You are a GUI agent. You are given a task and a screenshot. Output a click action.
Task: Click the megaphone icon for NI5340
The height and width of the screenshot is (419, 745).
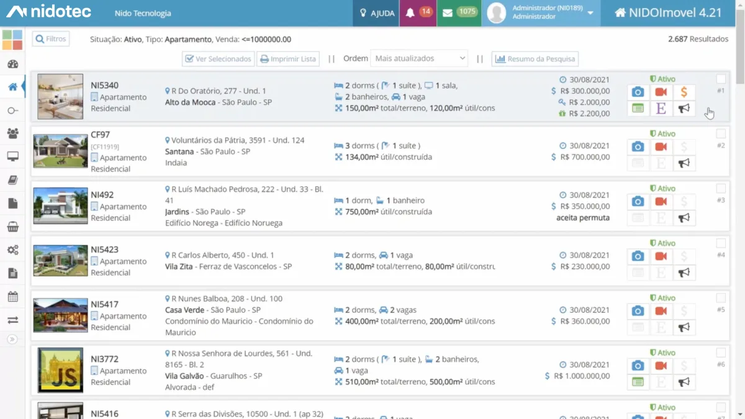pos(684,109)
